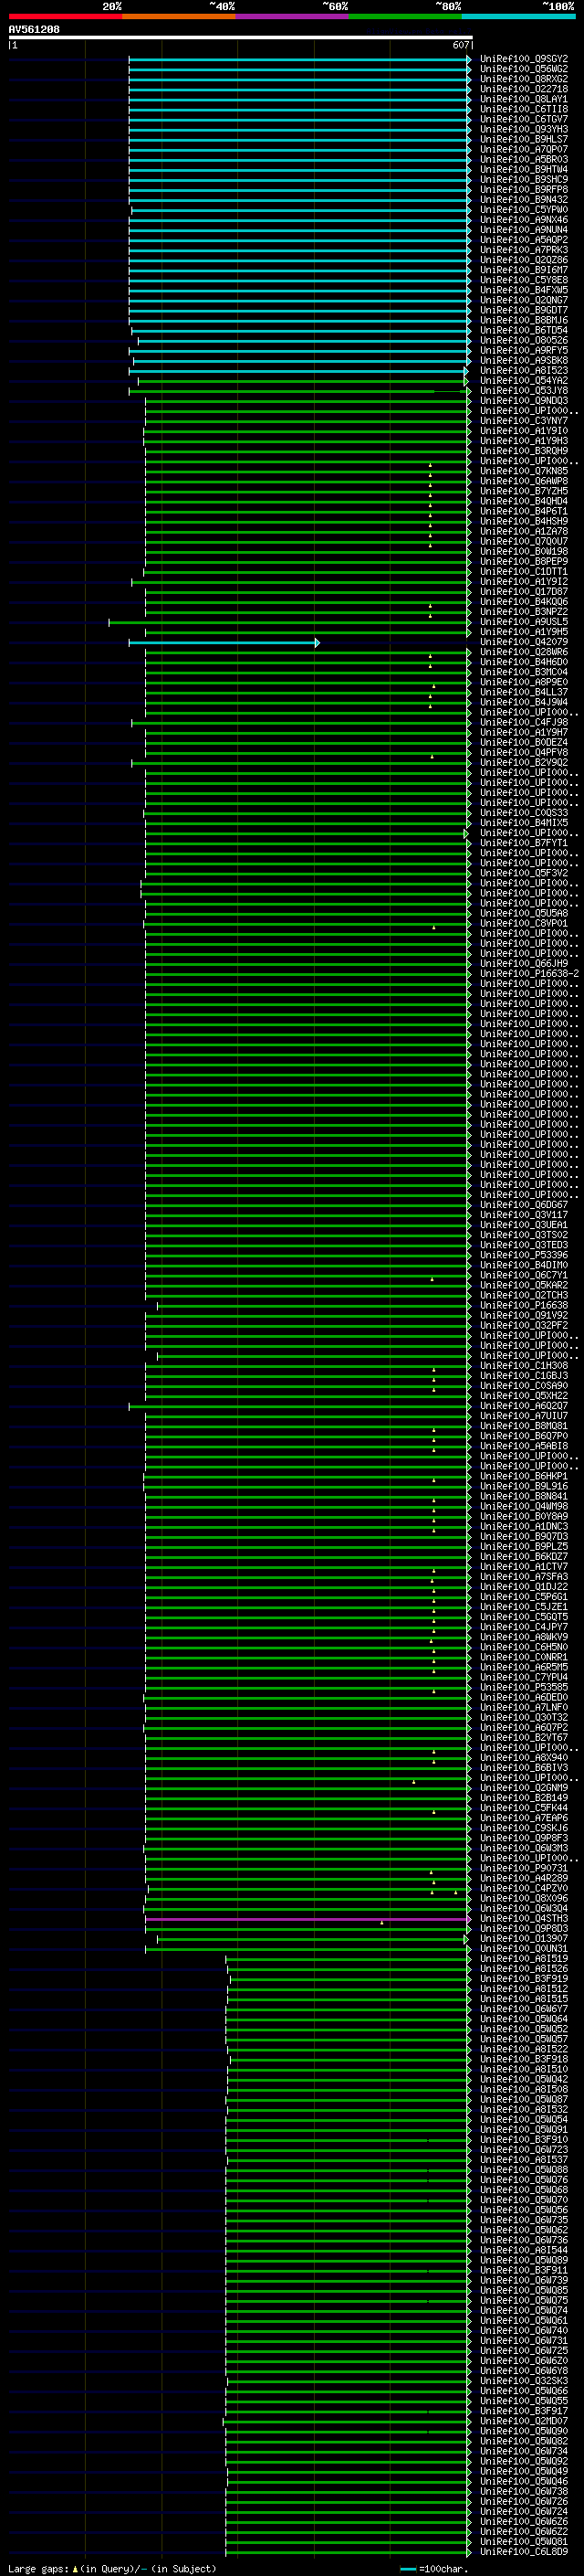The width and height of the screenshot is (584, 2576).
Task: Click the UniRef100_Q54YA2 label
Action: (523, 381)
